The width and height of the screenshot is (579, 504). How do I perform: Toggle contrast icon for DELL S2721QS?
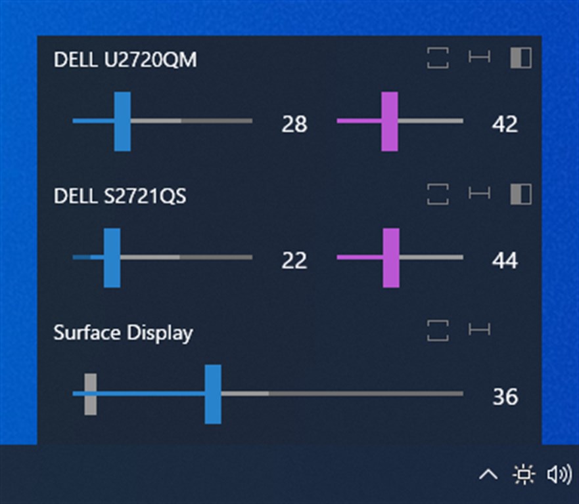[x=521, y=194]
